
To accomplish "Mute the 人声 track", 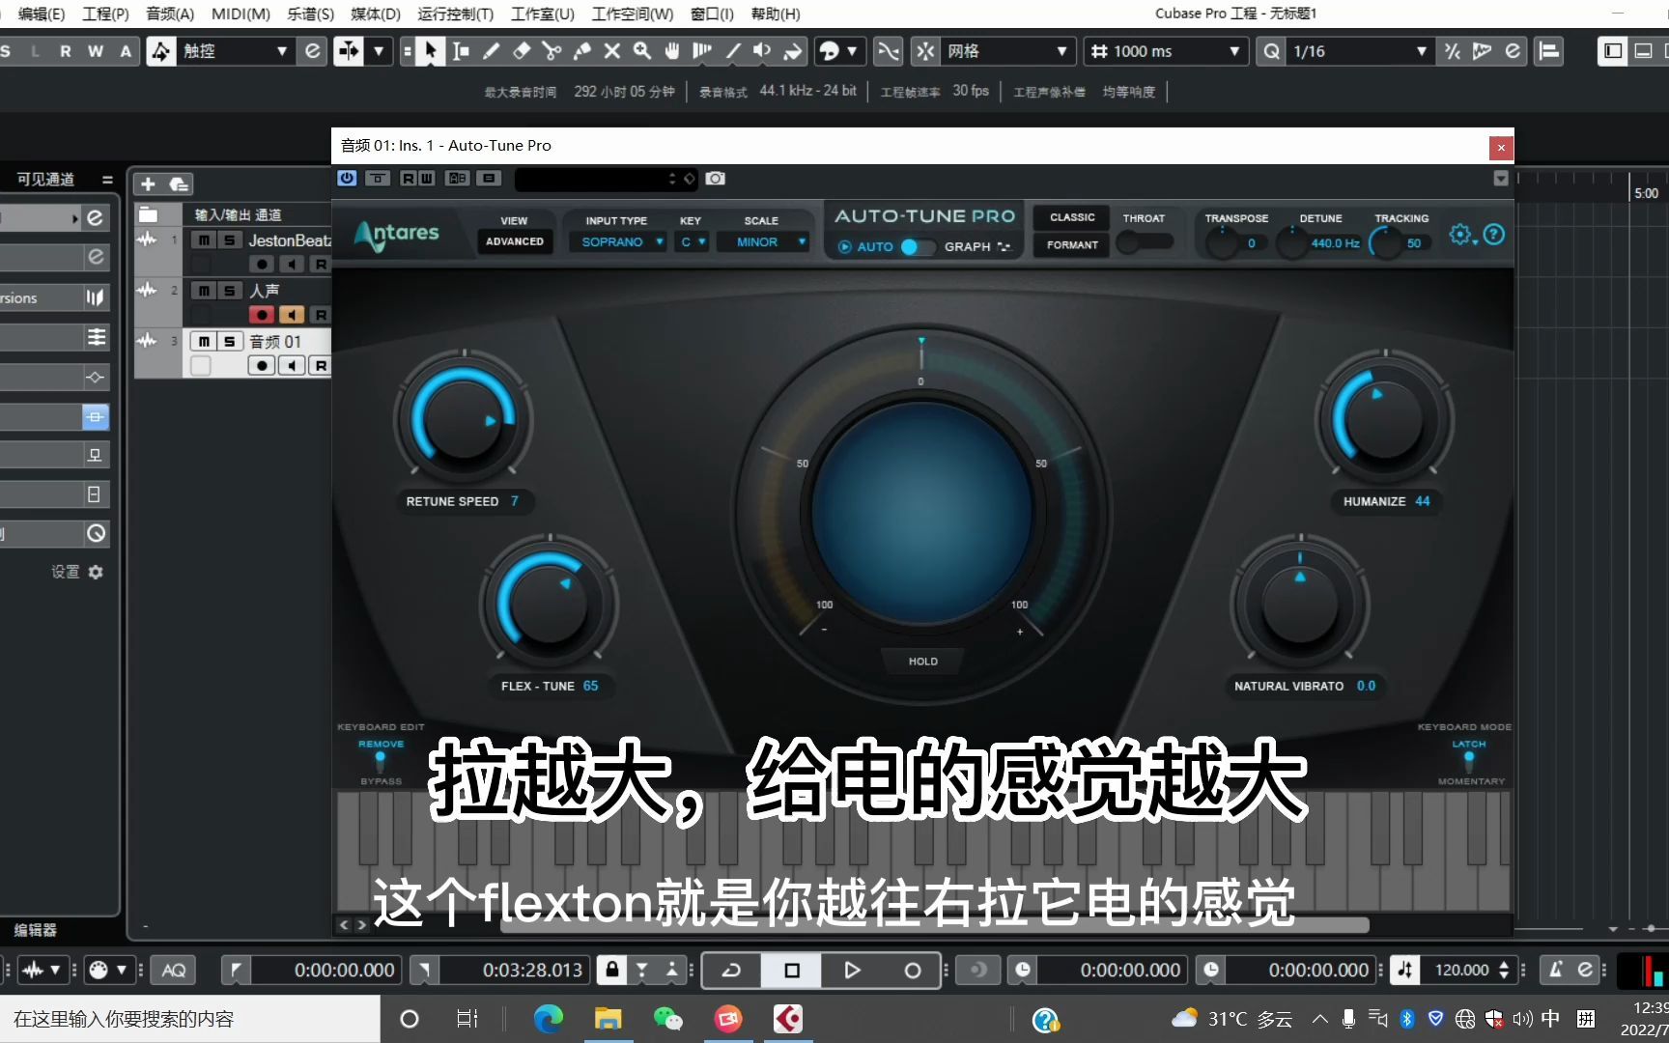I will 204,290.
